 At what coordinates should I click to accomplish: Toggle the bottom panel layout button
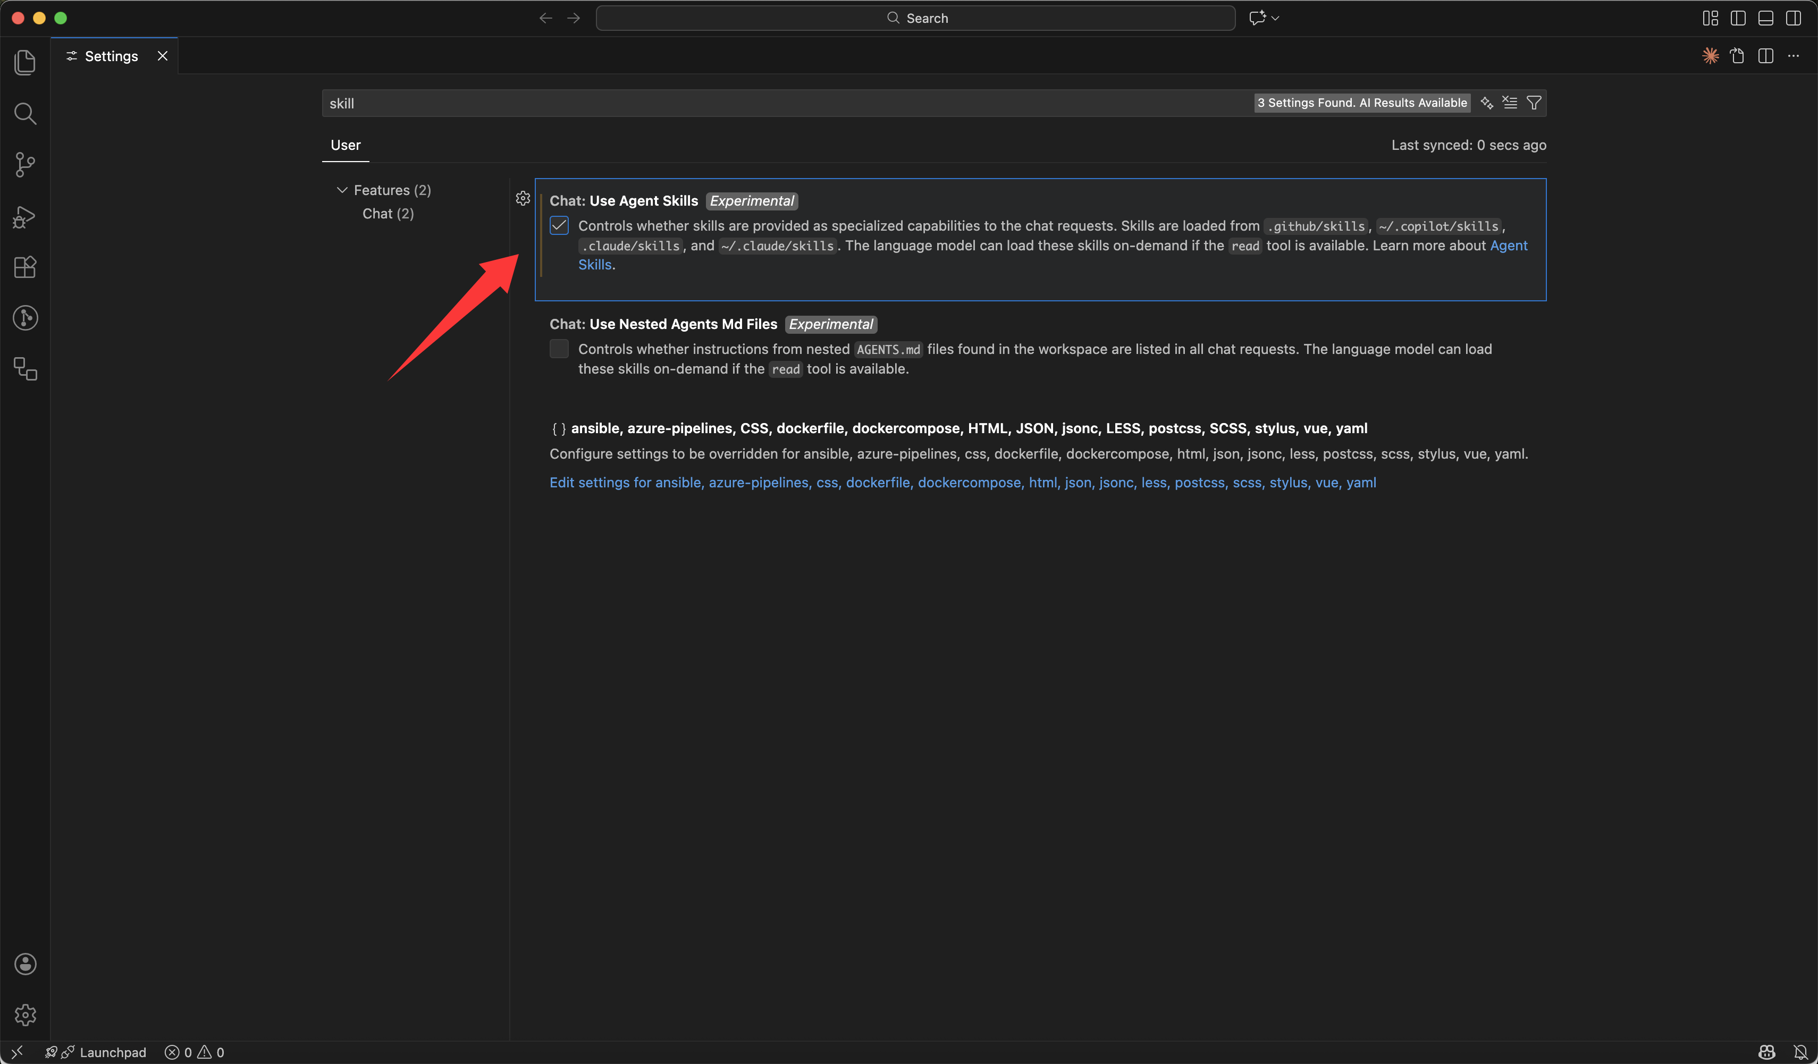click(1765, 18)
